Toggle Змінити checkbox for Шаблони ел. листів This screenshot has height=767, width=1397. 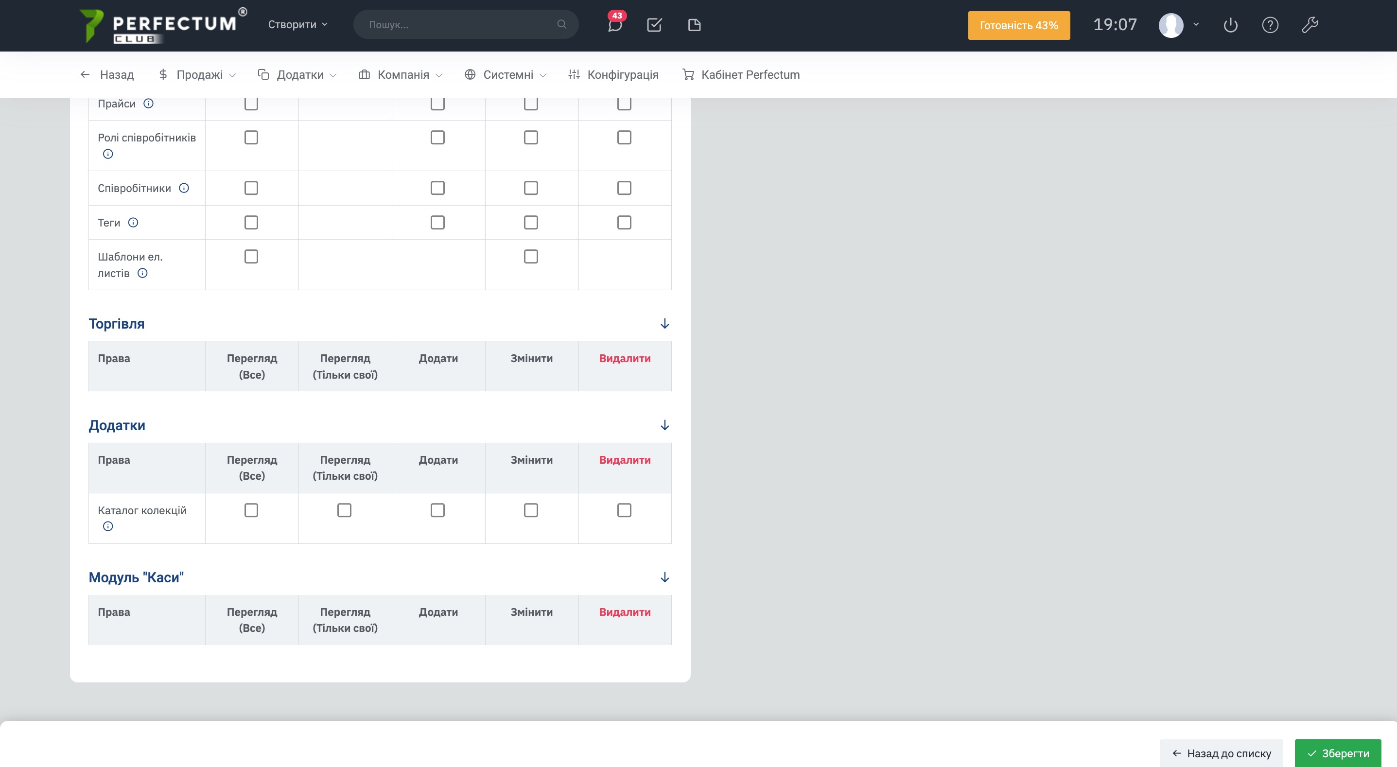click(531, 257)
